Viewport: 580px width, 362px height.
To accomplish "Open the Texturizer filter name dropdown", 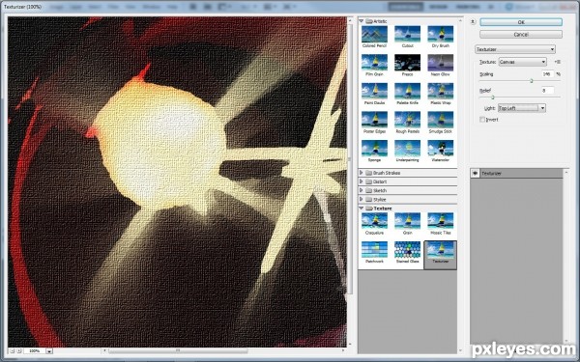I will click(515, 49).
